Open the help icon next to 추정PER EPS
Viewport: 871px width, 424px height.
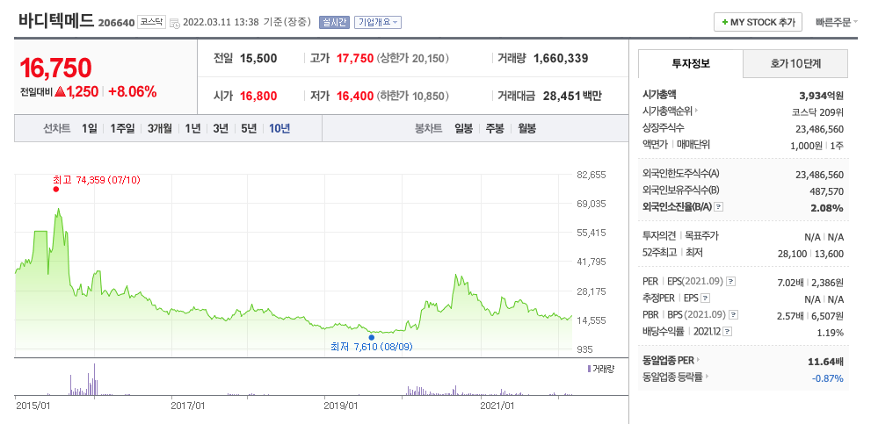pyautogui.click(x=706, y=298)
